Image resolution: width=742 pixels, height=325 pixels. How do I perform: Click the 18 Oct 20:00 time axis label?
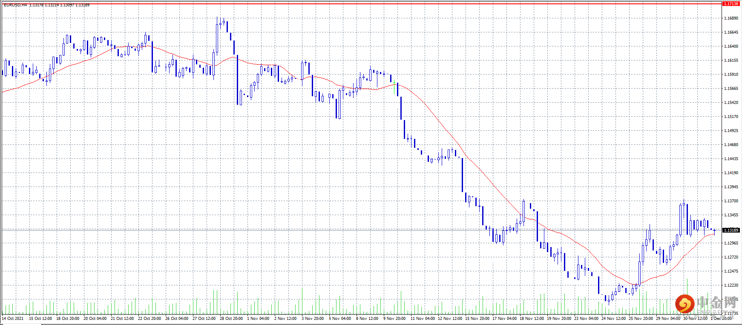68,319
